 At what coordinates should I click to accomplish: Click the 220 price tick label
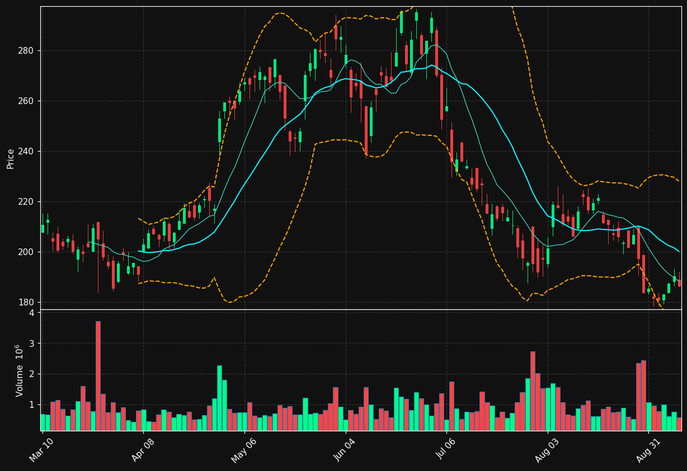pos(26,201)
